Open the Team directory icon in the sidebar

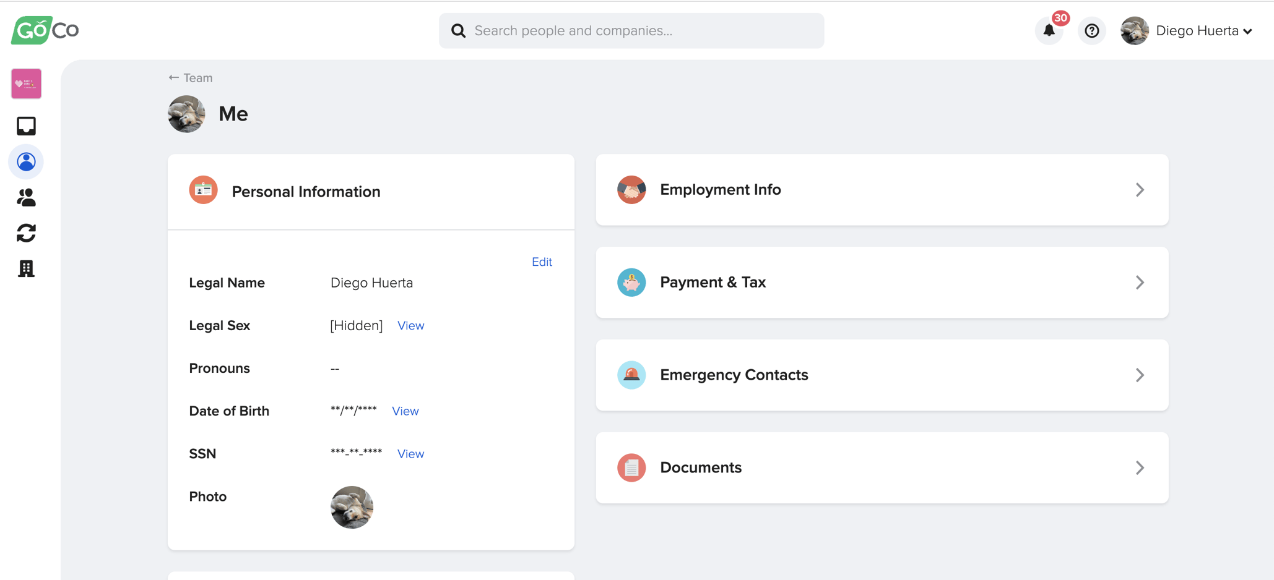pyautogui.click(x=26, y=197)
